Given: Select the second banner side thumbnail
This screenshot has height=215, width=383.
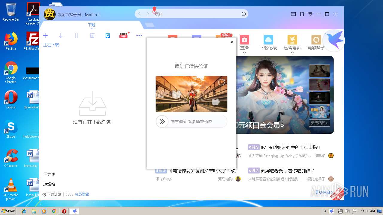Looking at the screenshot, I should point(320,85).
